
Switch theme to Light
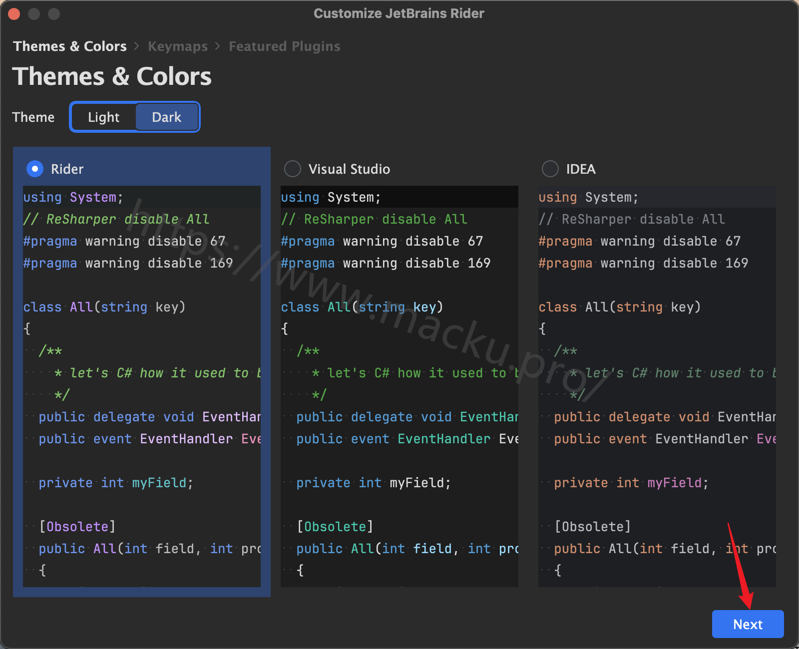(104, 117)
